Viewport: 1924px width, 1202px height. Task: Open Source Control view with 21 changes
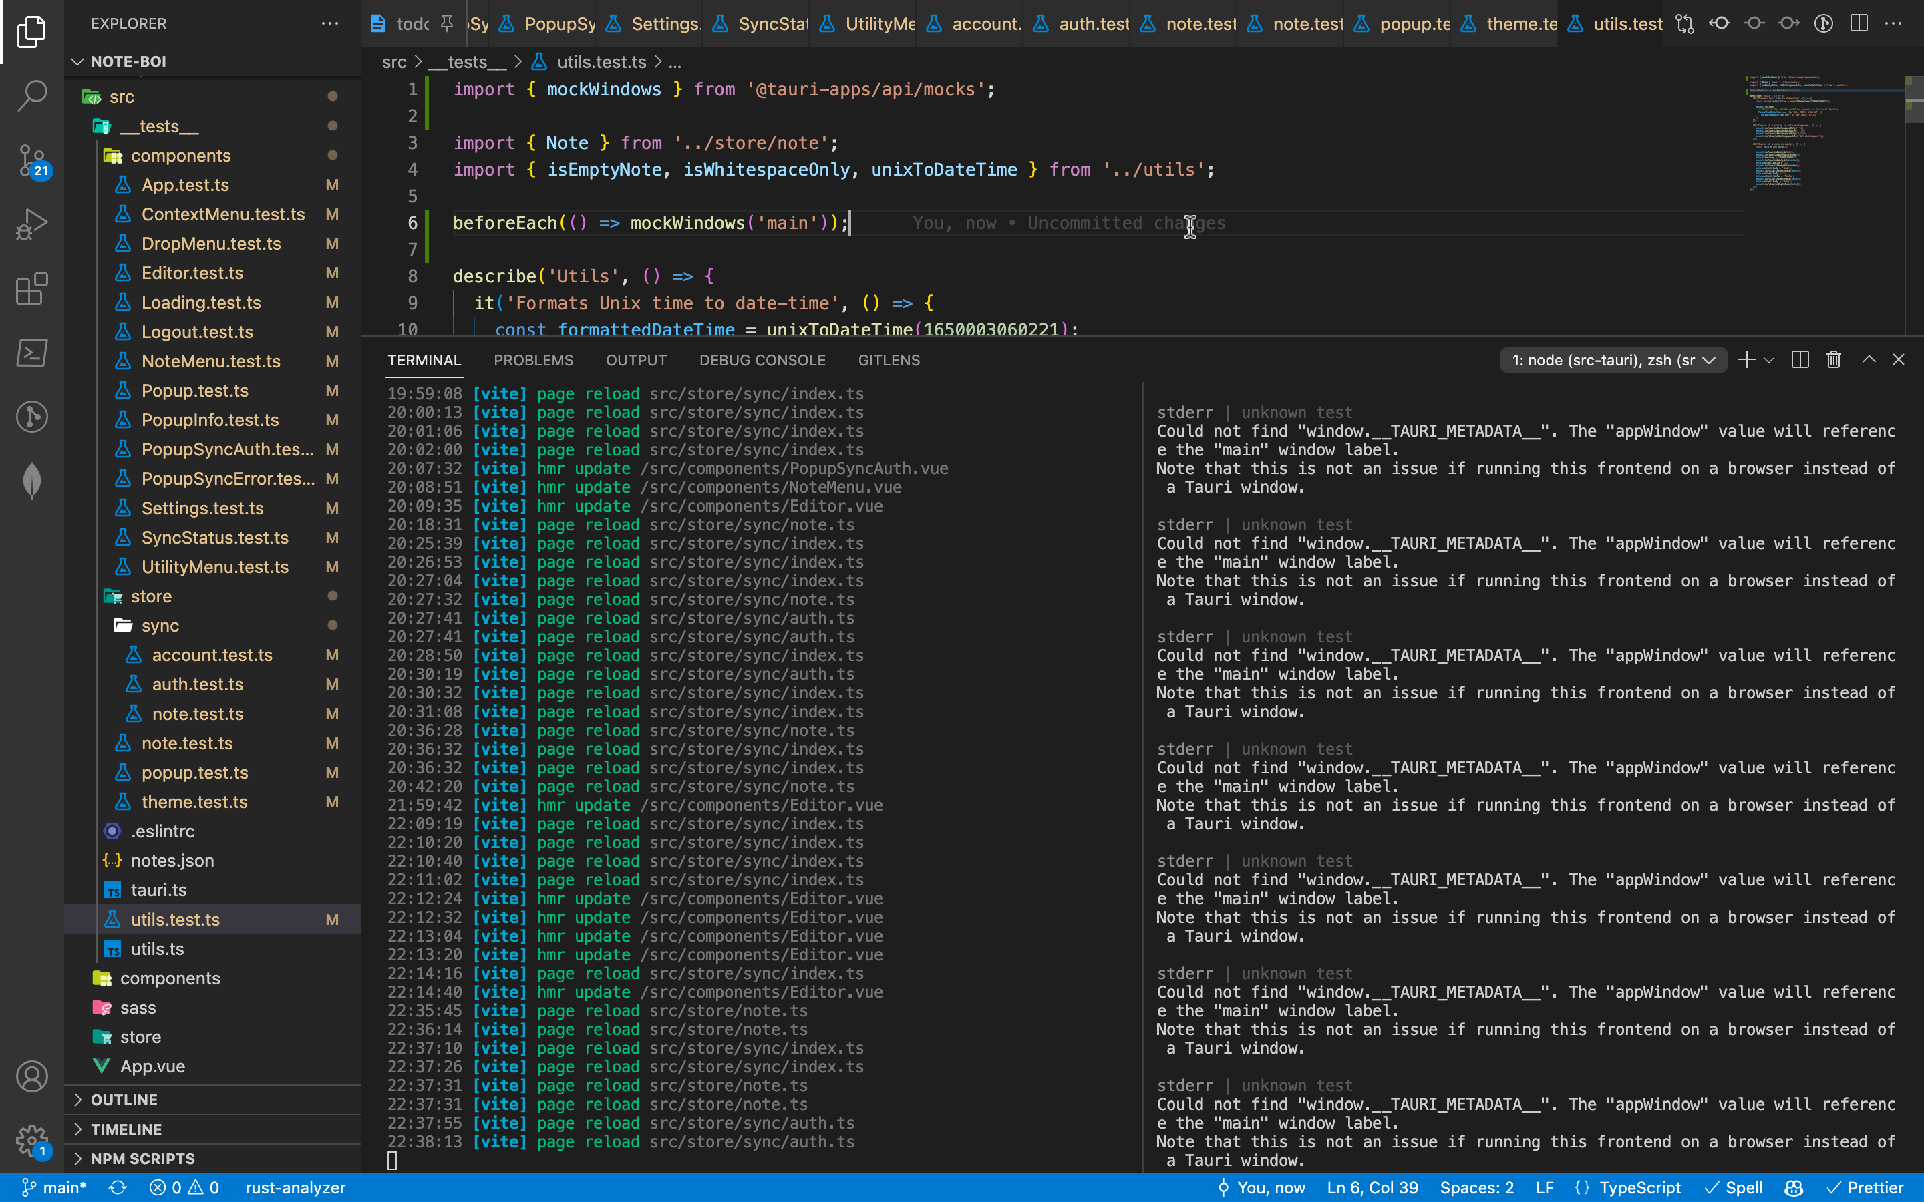click(32, 160)
